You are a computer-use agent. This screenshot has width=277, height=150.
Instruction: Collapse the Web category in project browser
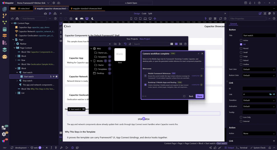pos(91,48)
